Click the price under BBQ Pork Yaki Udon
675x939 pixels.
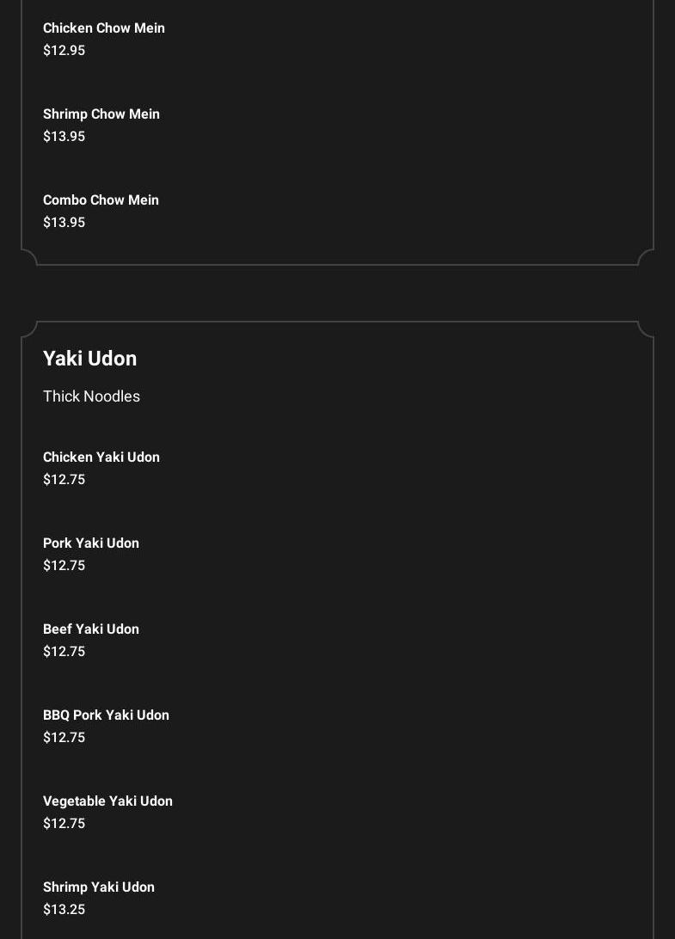click(64, 738)
